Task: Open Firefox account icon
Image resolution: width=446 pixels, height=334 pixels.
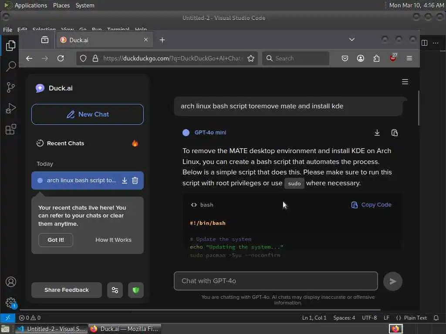Action: coord(360,58)
